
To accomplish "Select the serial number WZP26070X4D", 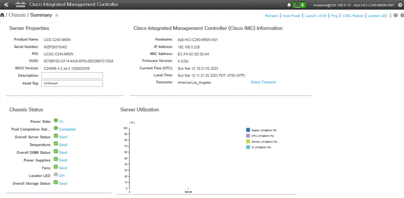I will click(54, 47).
